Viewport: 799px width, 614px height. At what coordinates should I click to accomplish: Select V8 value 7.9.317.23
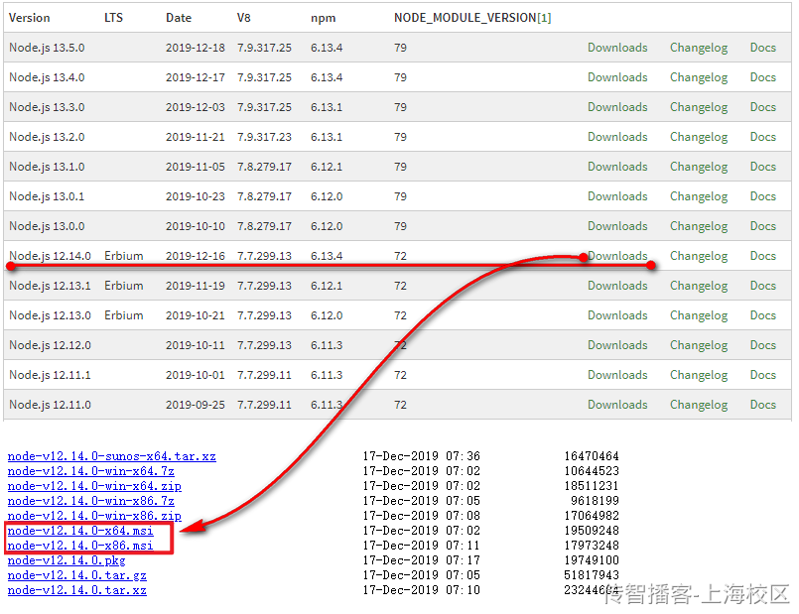point(264,137)
